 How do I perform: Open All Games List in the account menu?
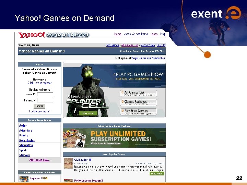(x=130, y=45)
